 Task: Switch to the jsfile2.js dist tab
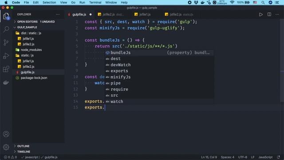coord(113,15)
